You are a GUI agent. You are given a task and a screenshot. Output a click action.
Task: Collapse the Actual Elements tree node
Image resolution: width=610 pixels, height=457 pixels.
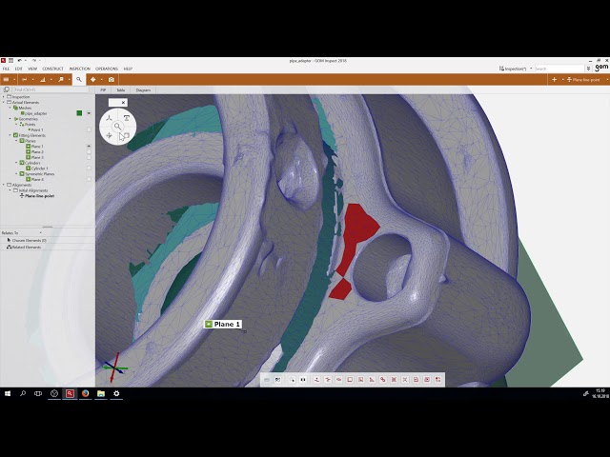(x=5, y=102)
